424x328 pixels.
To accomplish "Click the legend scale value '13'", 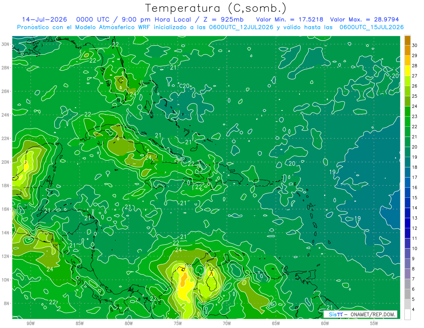I will coord(415,218).
